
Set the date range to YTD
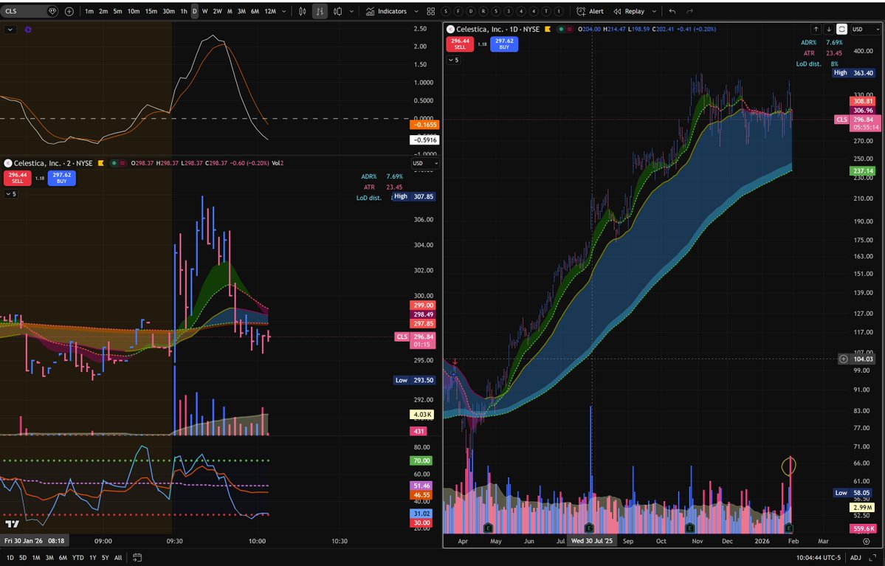pos(78,558)
